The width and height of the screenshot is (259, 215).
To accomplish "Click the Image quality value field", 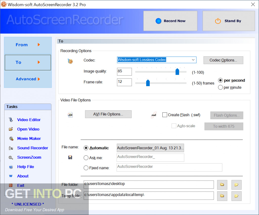I will click(x=124, y=71).
